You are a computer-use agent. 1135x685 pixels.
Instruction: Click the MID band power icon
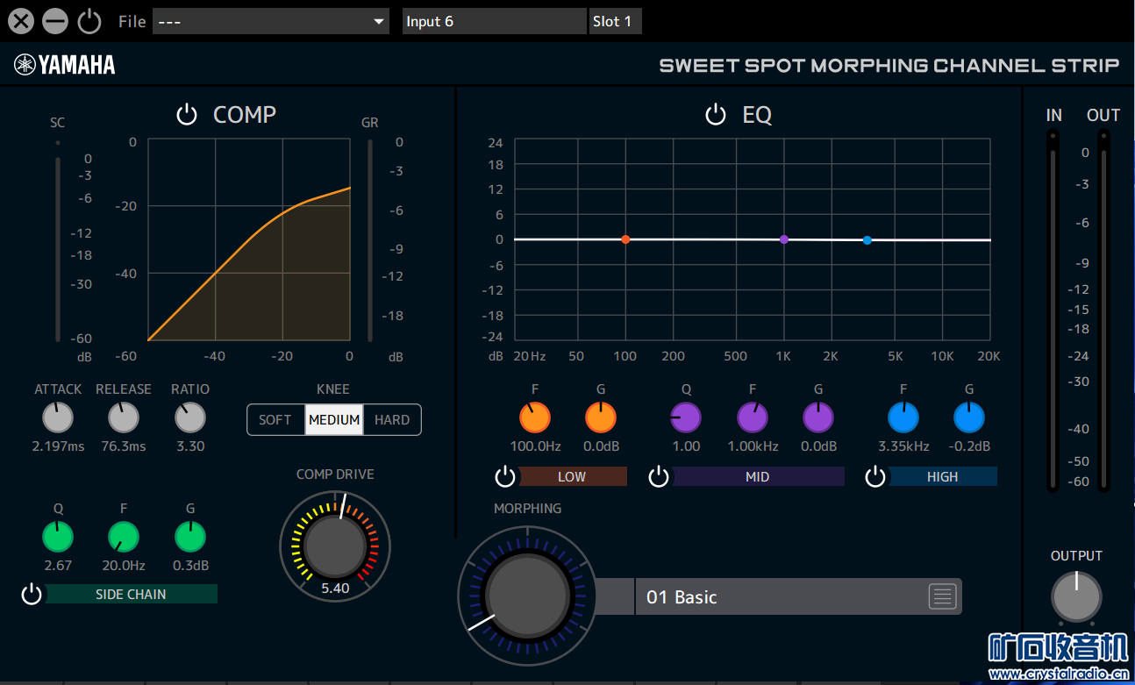point(659,477)
